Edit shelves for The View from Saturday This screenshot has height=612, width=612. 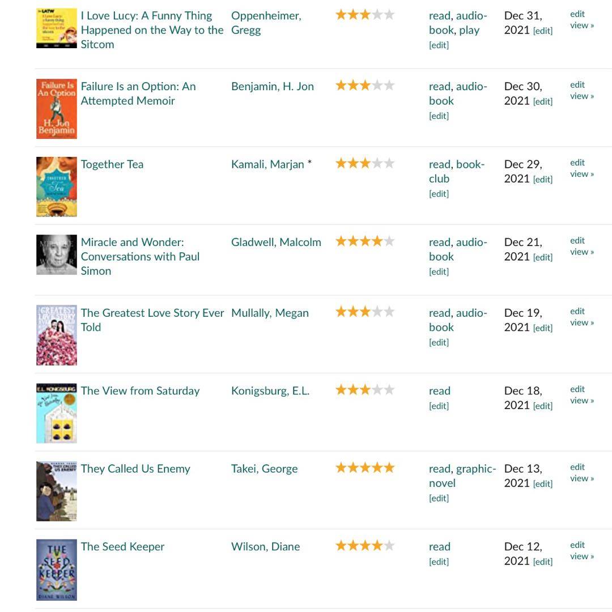tap(439, 406)
